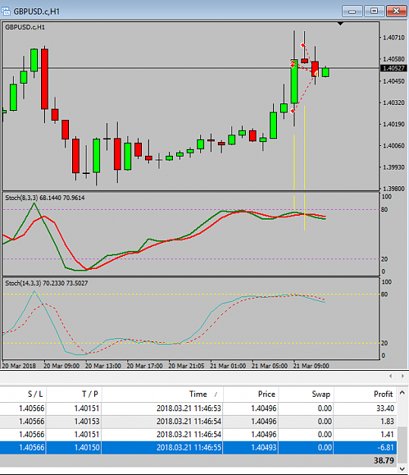Click the T/P value 1.40153
The image size is (409, 475).
point(87,421)
